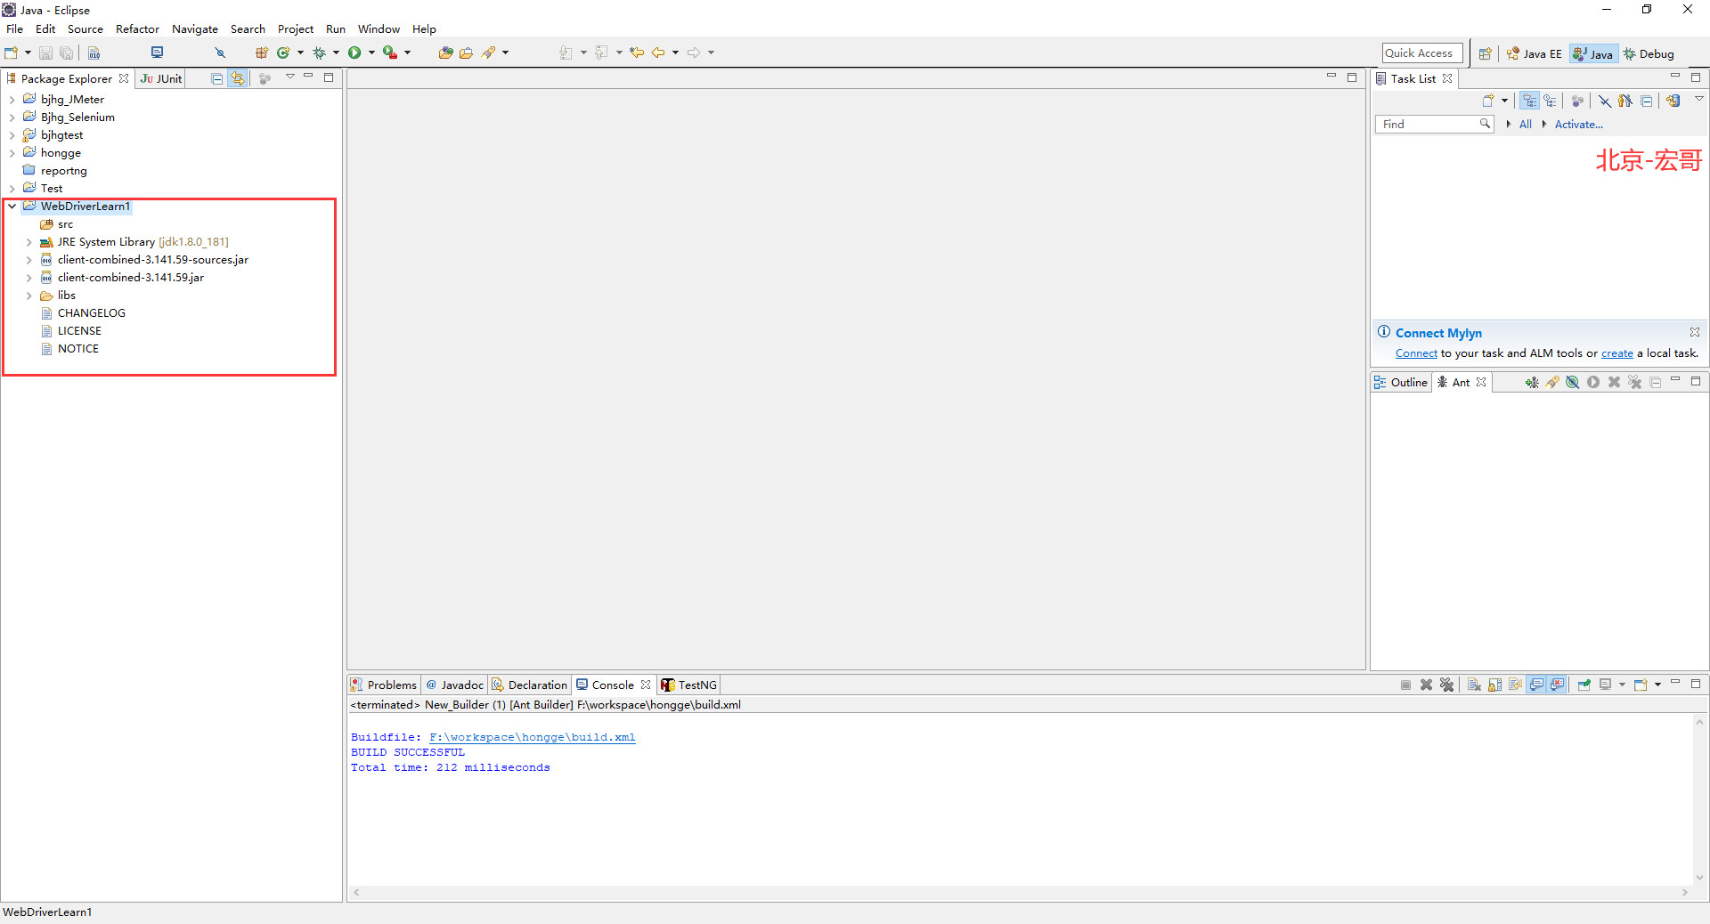Expand client-combined-3.141.59.jar node
The image size is (1710, 924).
28,278
